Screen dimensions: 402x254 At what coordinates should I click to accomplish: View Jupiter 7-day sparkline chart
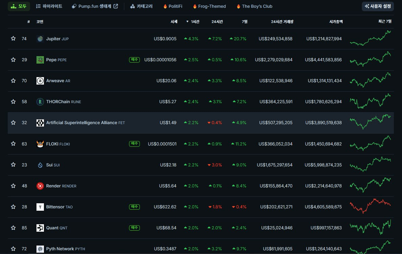tap(371, 38)
